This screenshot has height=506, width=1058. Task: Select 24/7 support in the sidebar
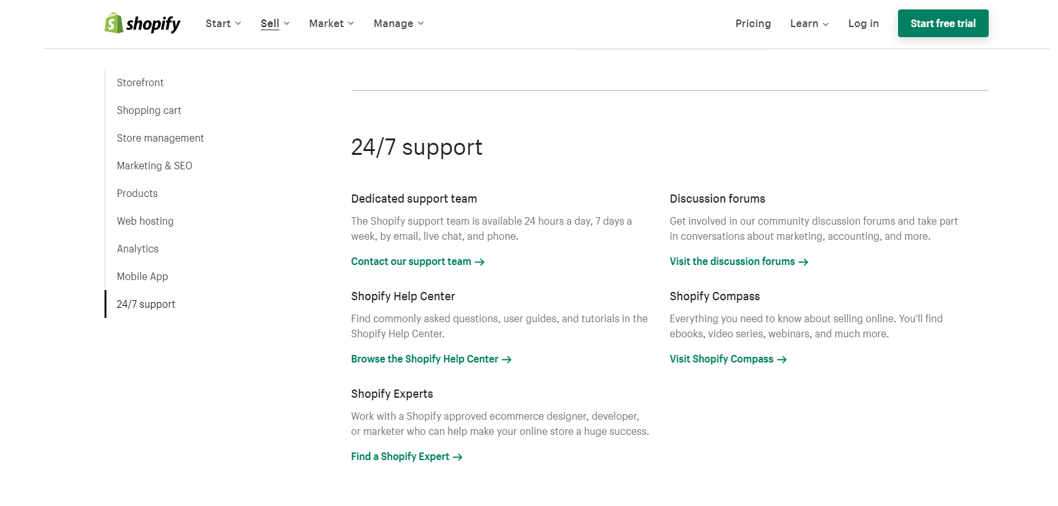point(146,304)
